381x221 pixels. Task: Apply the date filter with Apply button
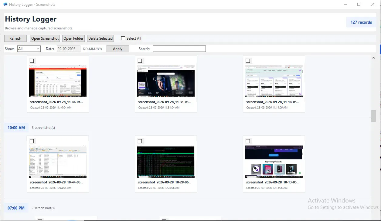pos(117,49)
